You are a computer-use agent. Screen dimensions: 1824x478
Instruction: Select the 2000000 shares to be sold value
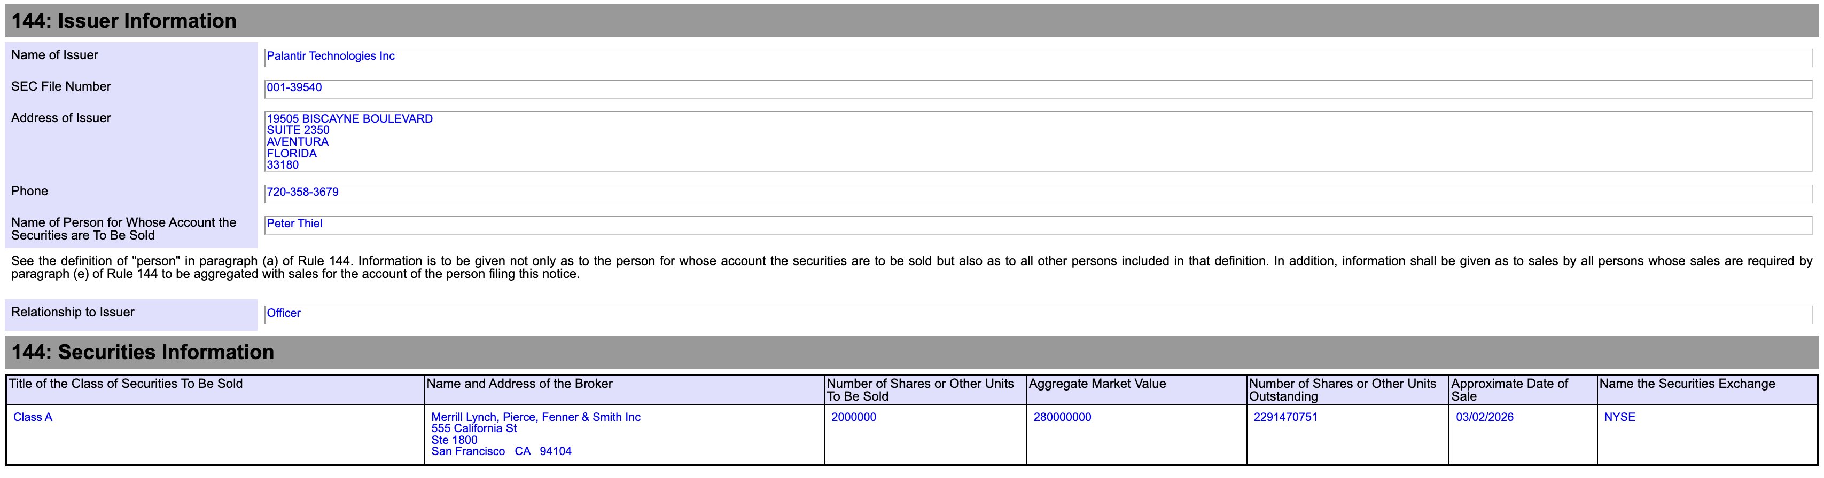tap(853, 417)
